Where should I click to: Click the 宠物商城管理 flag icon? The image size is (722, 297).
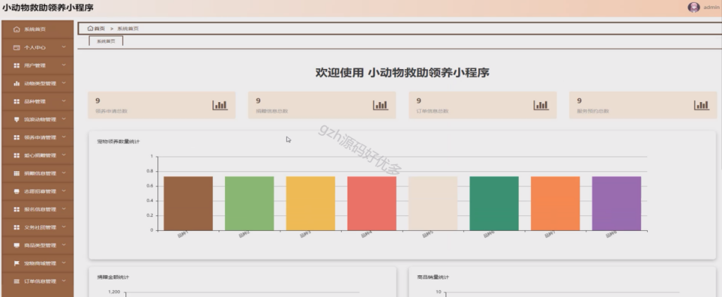pyautogui.click(x=17, y=263)
